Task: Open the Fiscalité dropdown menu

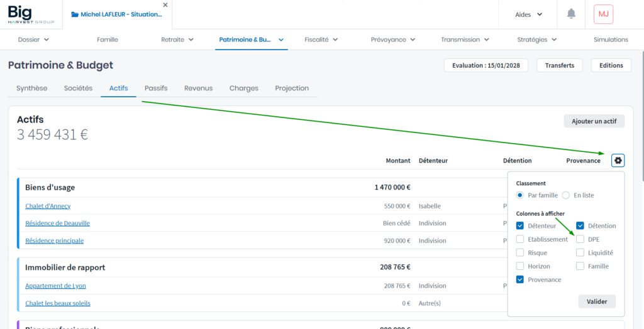Action: coord(321,40)
